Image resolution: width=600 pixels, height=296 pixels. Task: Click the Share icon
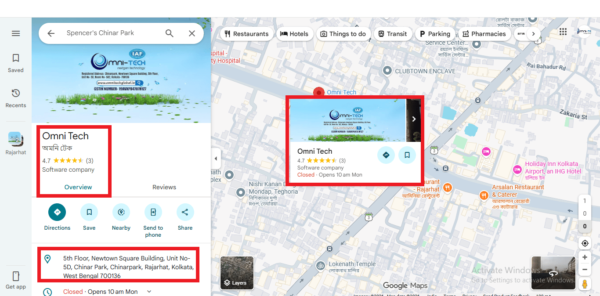coord(185,212)
